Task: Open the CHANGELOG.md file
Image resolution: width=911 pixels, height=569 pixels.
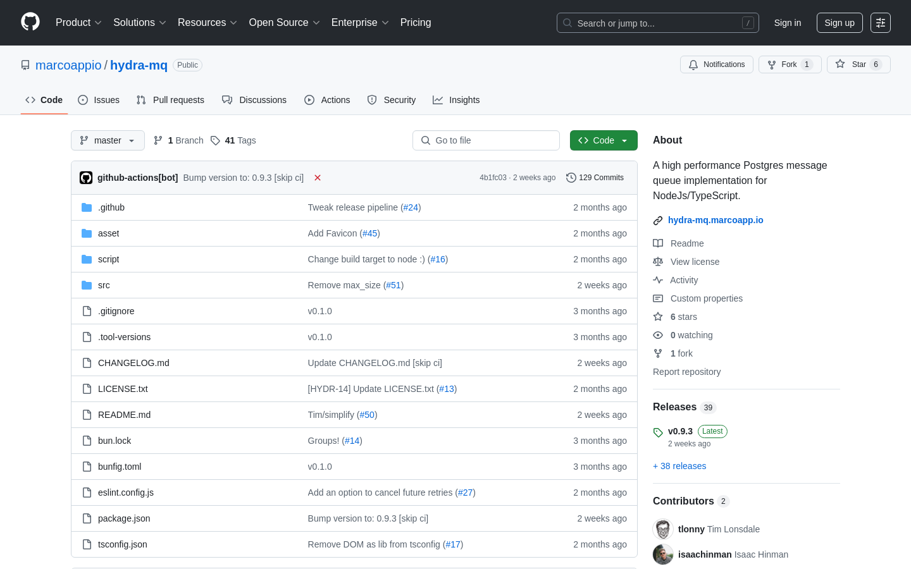Action: click(133, 363)
